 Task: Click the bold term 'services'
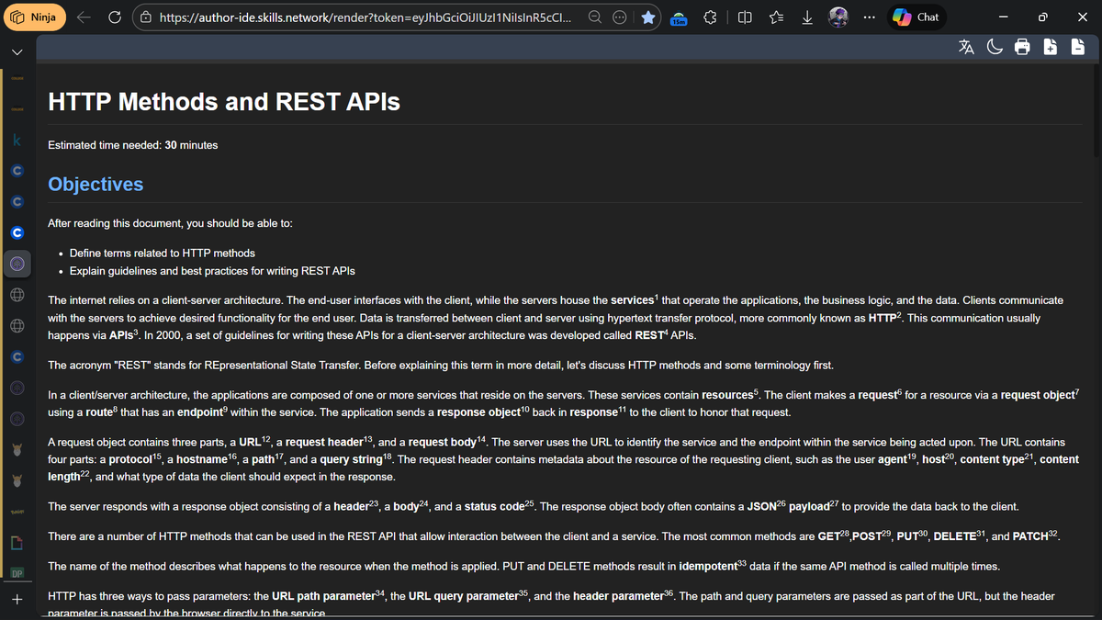click(631, 300)
